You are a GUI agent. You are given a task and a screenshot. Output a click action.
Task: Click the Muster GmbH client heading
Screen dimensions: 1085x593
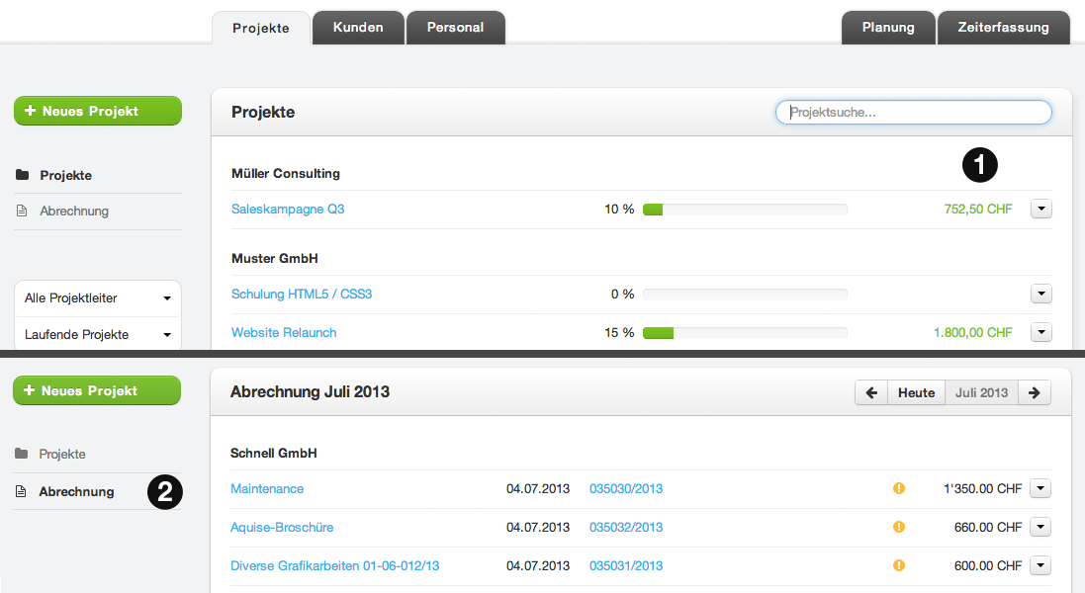pyautogui.click(x=275, y=259)
